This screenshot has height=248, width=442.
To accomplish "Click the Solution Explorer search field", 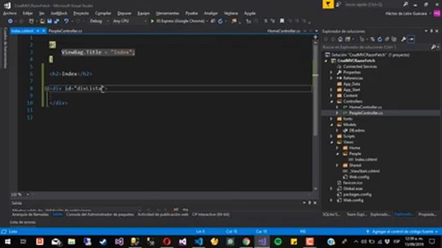I will pyautogui.click(x=376, y=48).
